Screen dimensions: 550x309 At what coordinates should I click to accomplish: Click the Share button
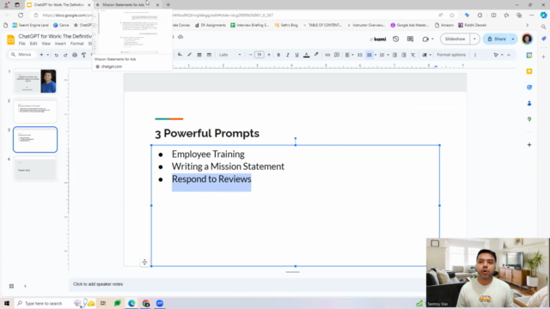coord(497,39)
